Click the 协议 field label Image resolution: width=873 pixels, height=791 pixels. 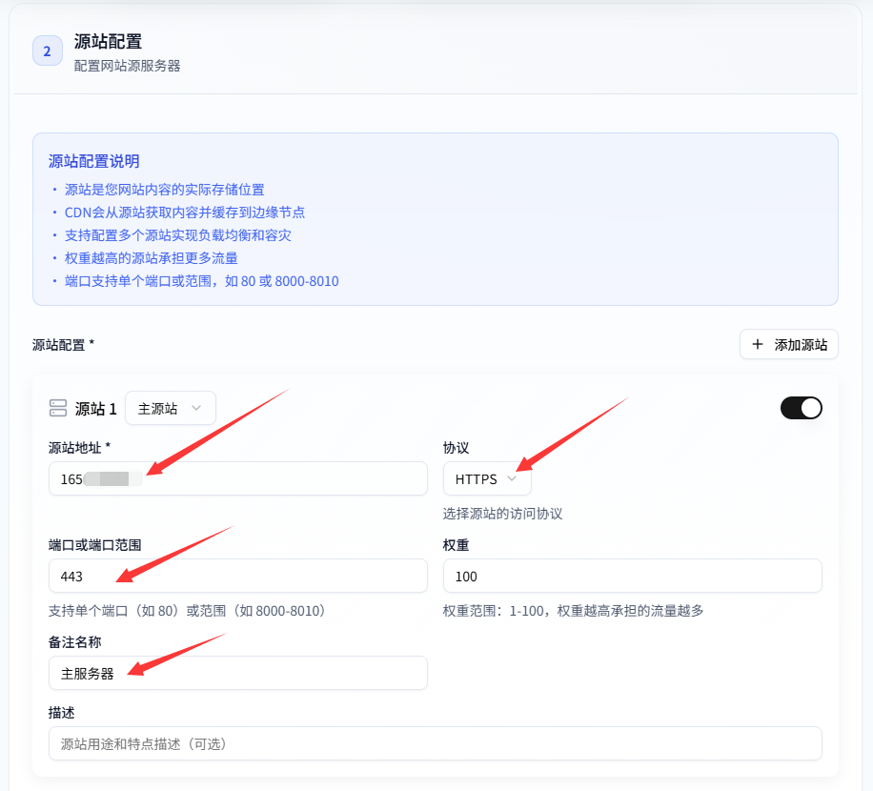point(457,447)
